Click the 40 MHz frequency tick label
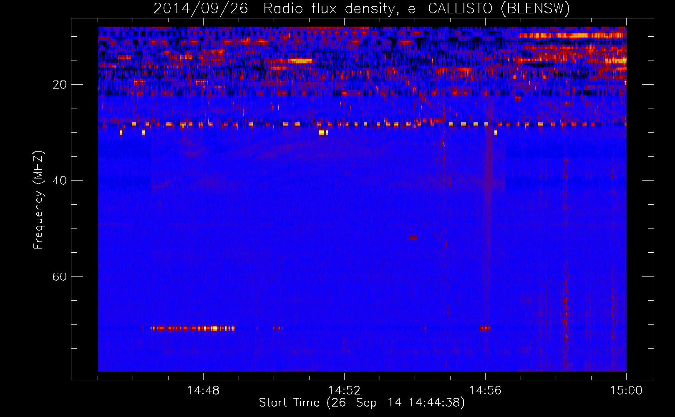The image size is (675, 417). (60, 181)
